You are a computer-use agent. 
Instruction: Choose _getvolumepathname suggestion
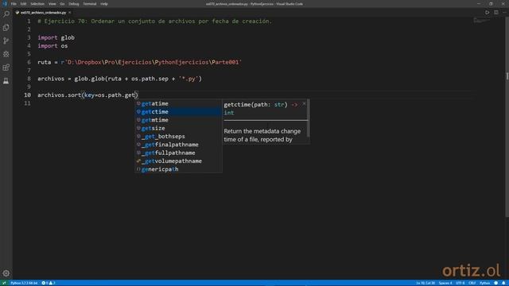(x=178, y=160)
